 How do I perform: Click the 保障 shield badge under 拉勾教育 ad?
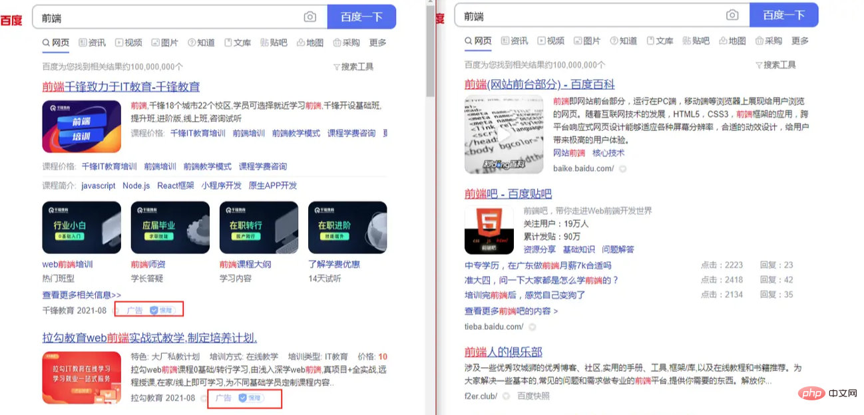tap(250, 398)
